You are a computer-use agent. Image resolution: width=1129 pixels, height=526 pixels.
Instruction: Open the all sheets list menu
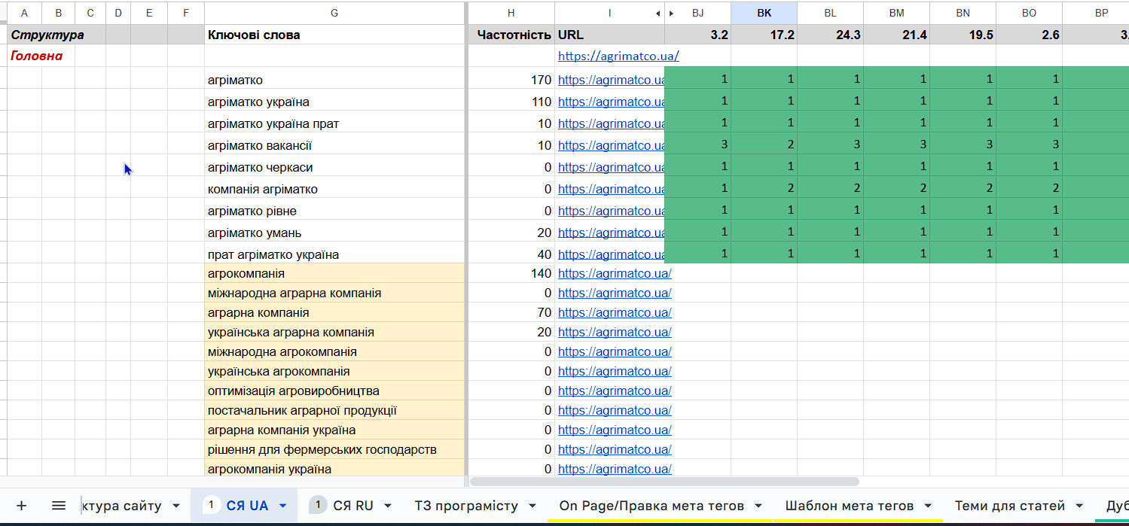[x=59, y=506]
